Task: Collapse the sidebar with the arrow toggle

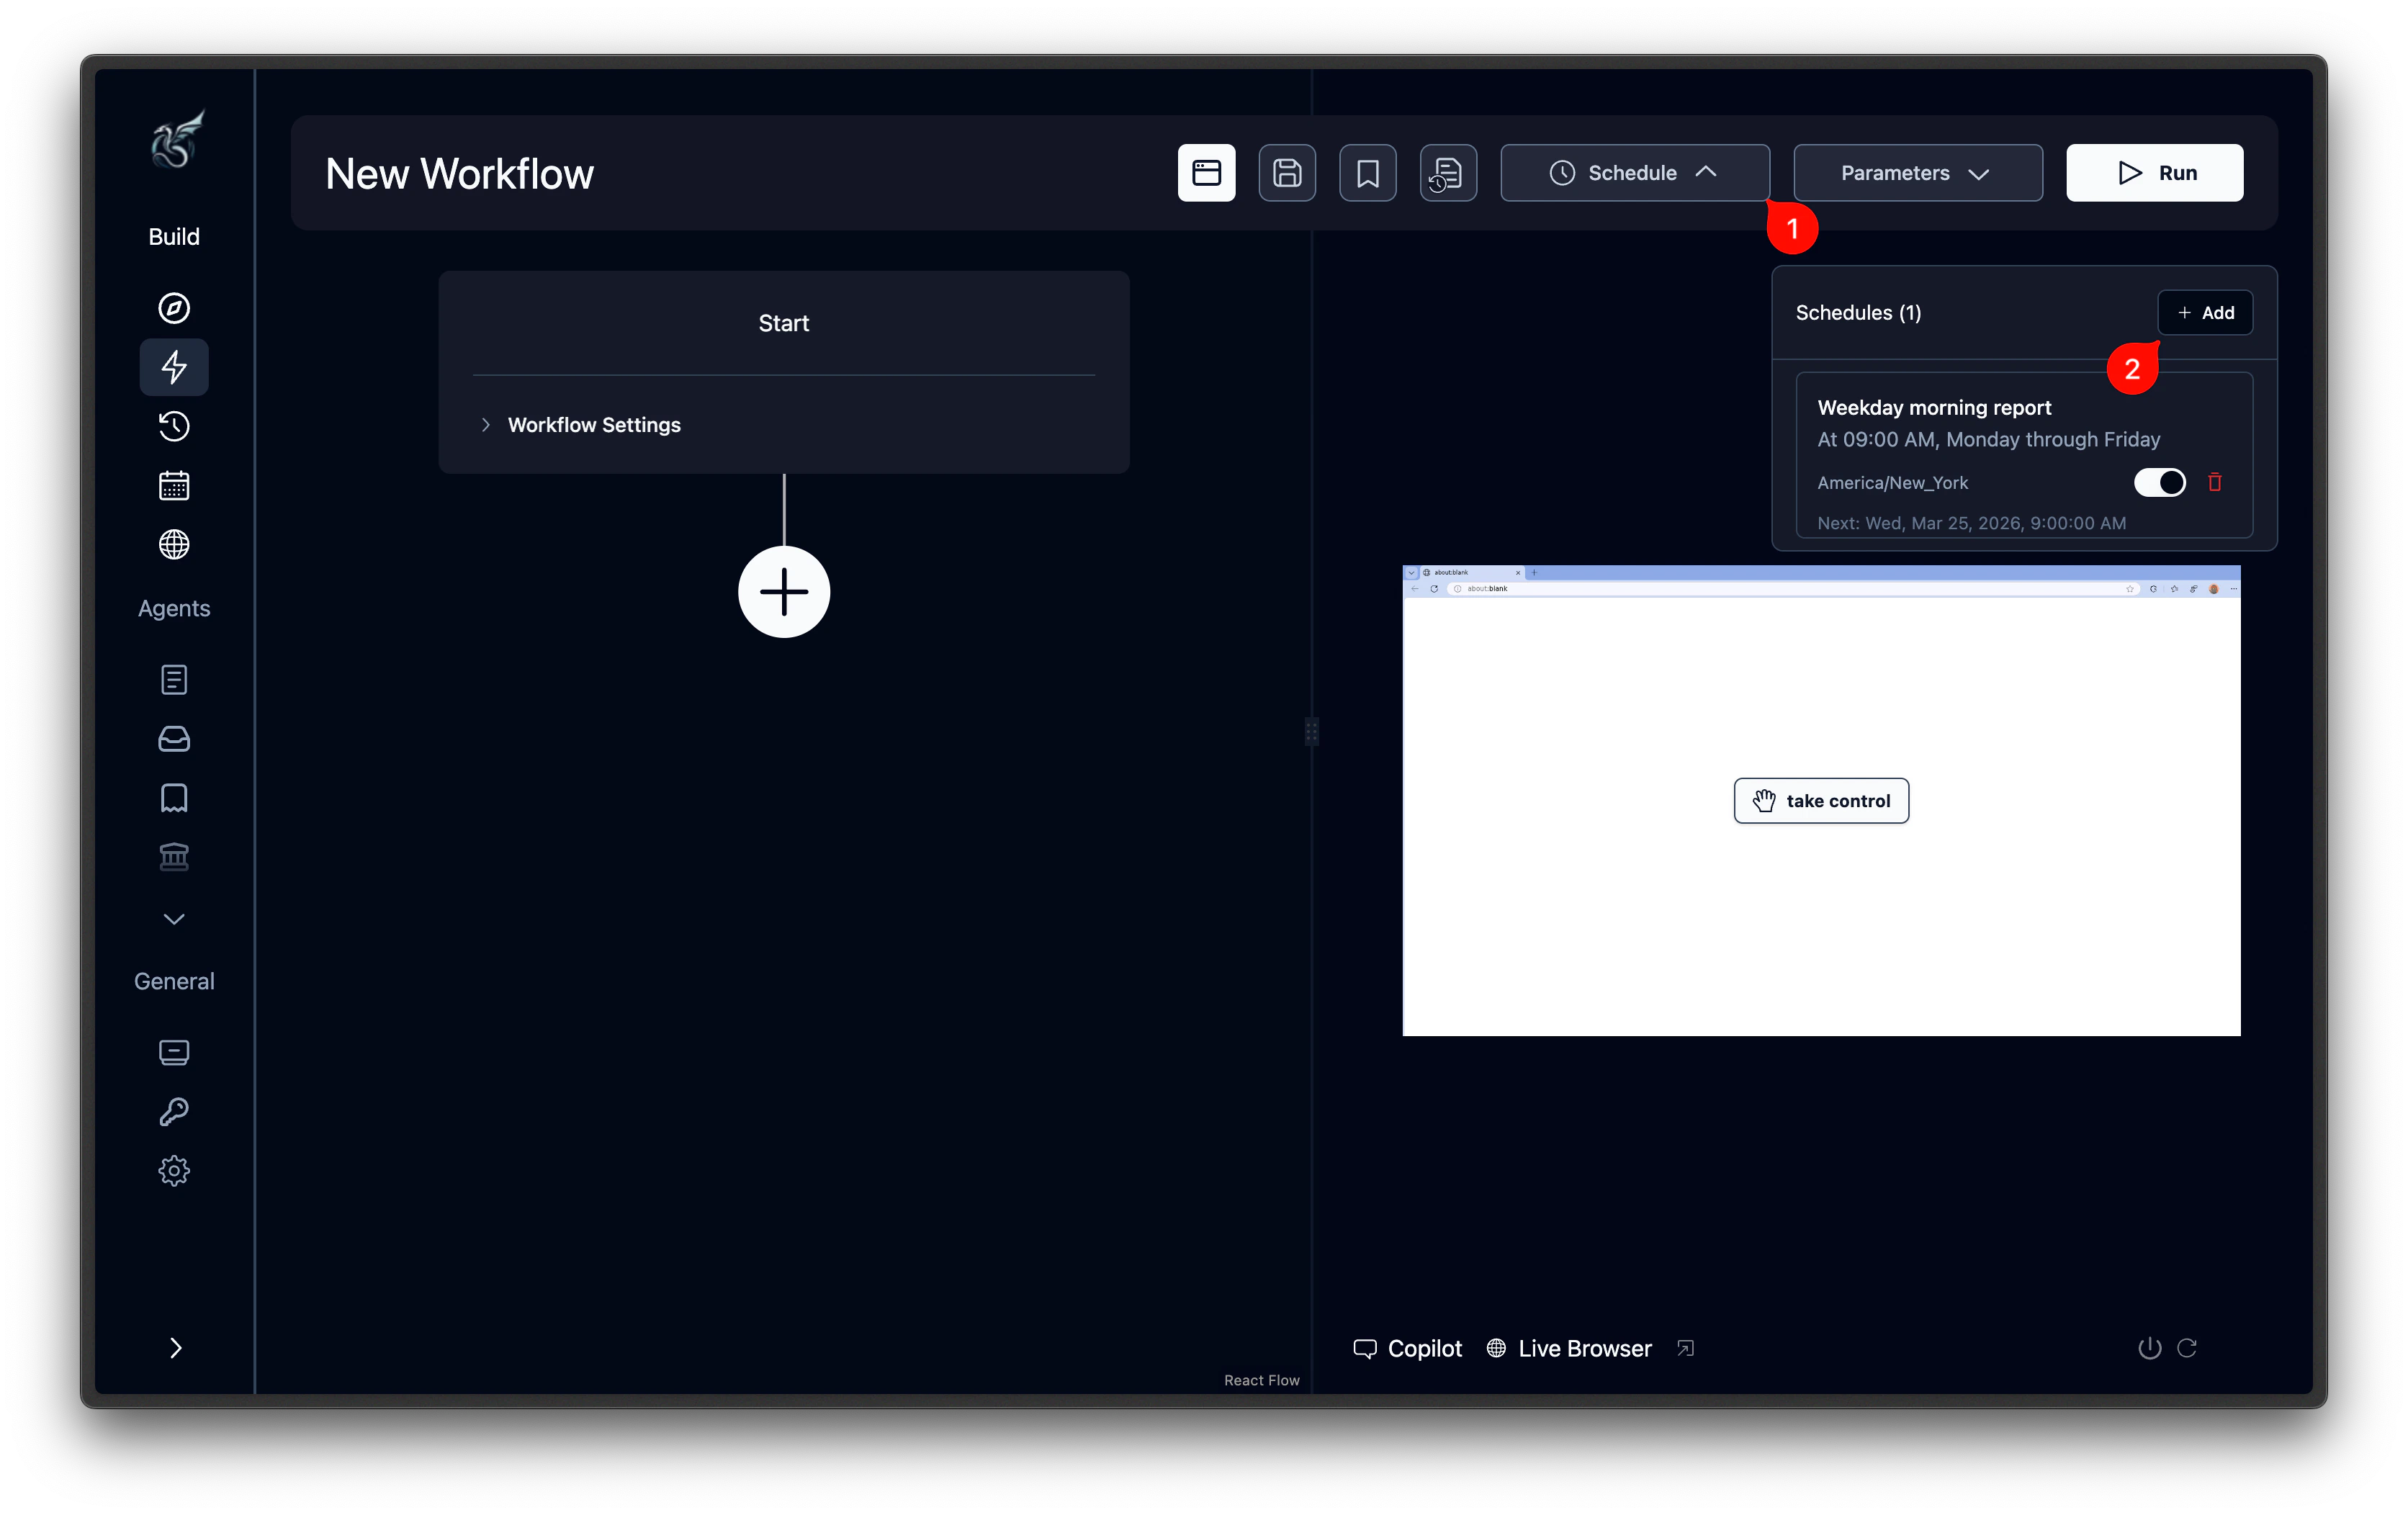Action: [x=176, y=1348]
